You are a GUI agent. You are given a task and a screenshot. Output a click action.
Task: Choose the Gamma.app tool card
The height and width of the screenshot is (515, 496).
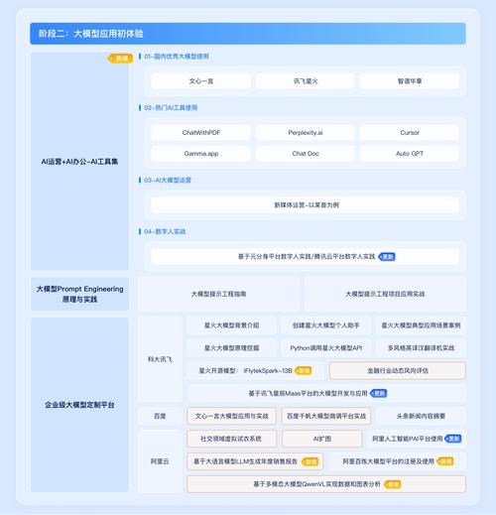tap(200, 154)
